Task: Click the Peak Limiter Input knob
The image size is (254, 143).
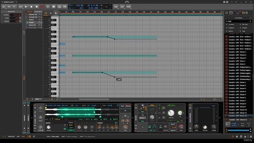Action: [196, 127]
